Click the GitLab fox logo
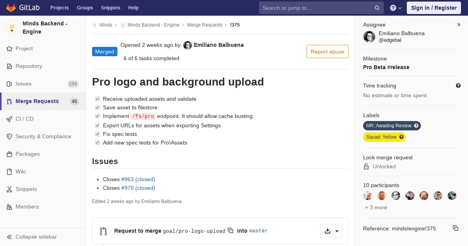 (11, 7)
